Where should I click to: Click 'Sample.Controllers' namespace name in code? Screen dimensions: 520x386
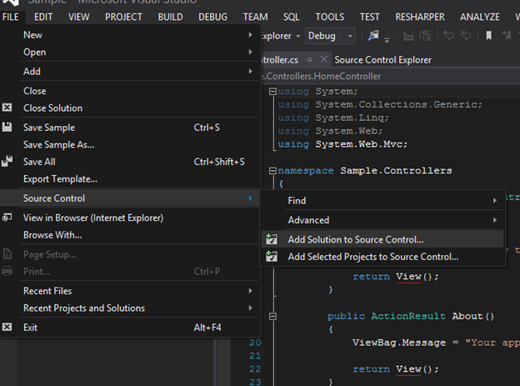pos(396,171)
